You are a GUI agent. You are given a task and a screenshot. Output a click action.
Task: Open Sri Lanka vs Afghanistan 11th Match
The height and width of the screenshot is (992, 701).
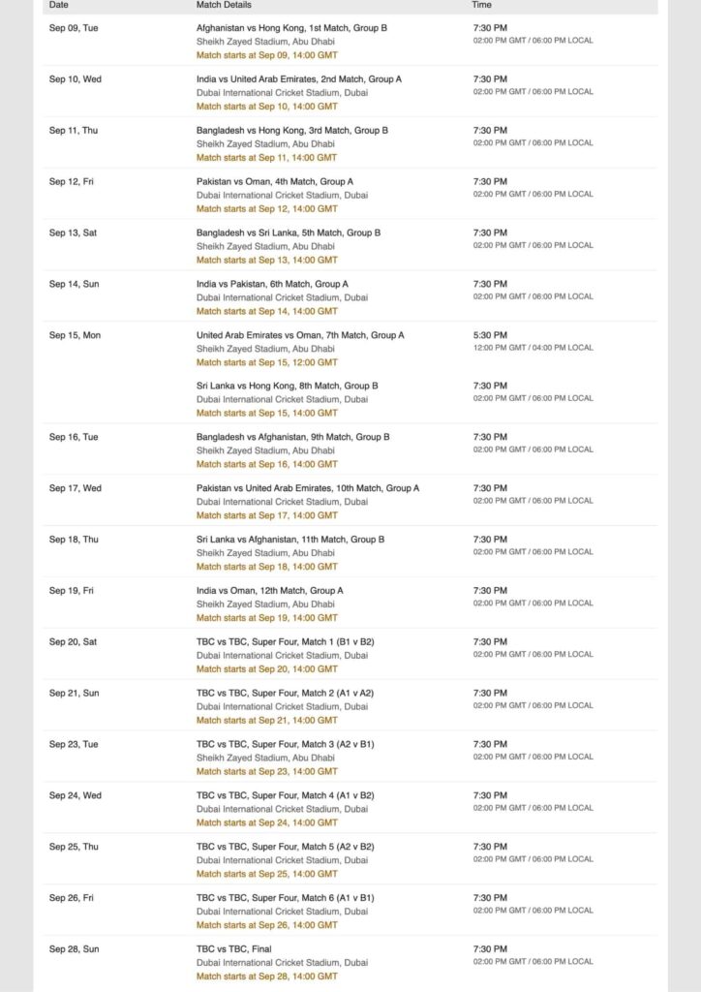(290, 540)
